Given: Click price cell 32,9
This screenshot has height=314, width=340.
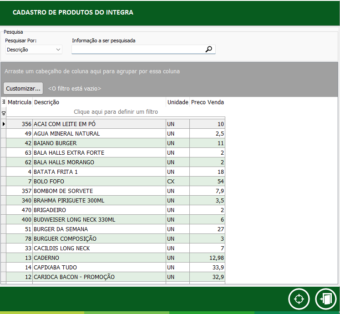Looking at the screenshot, I should [x=207, y=277].
